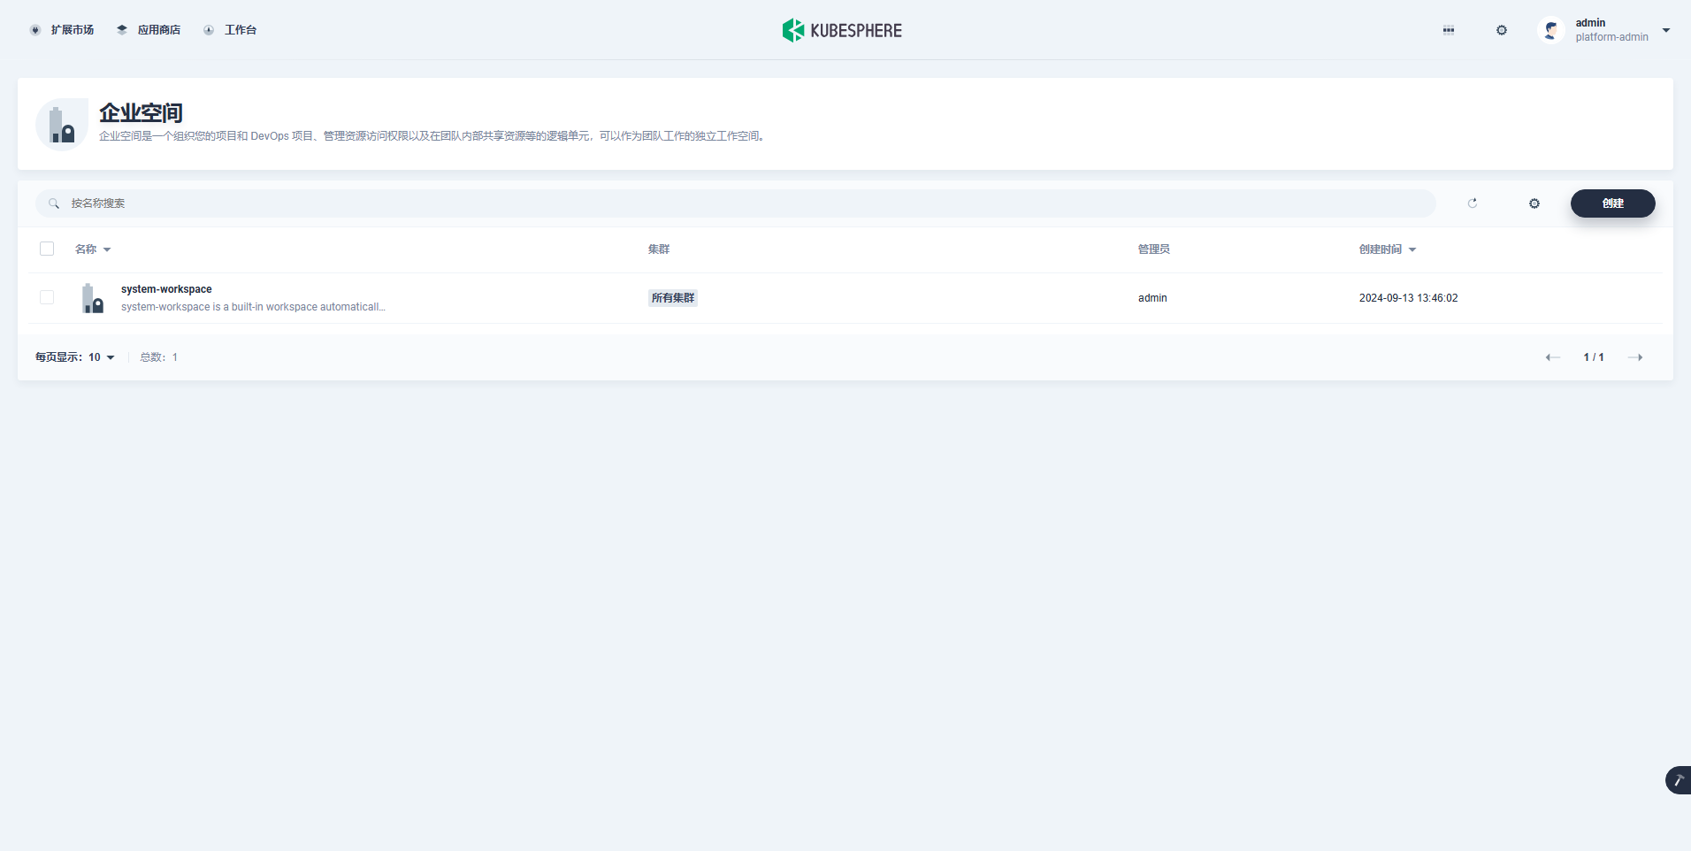1691x851 pixels.
Task: Sort by 名称 column dropdown
Action: point(93,249)
